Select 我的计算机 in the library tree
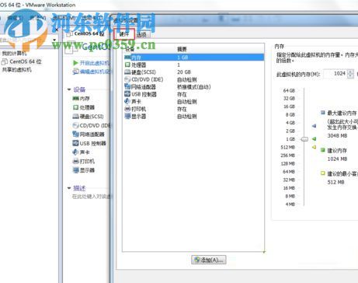The height and width of the screenshot is (283, 358). click(14, 54)
